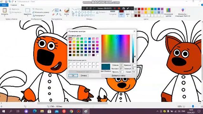Select the Color 1 (Цвет 1) box
Viewport: 203px width, 114px height.
(x=121, y=13)
